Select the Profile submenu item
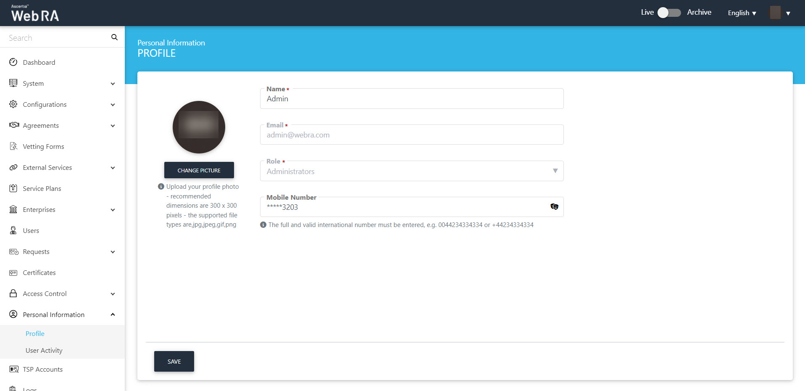Viewport: 805px width, 391px height. pyautogui.click(x=35, y=333)
